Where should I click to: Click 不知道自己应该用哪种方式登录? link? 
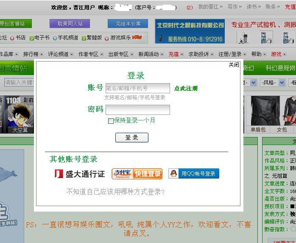point(115,192)
